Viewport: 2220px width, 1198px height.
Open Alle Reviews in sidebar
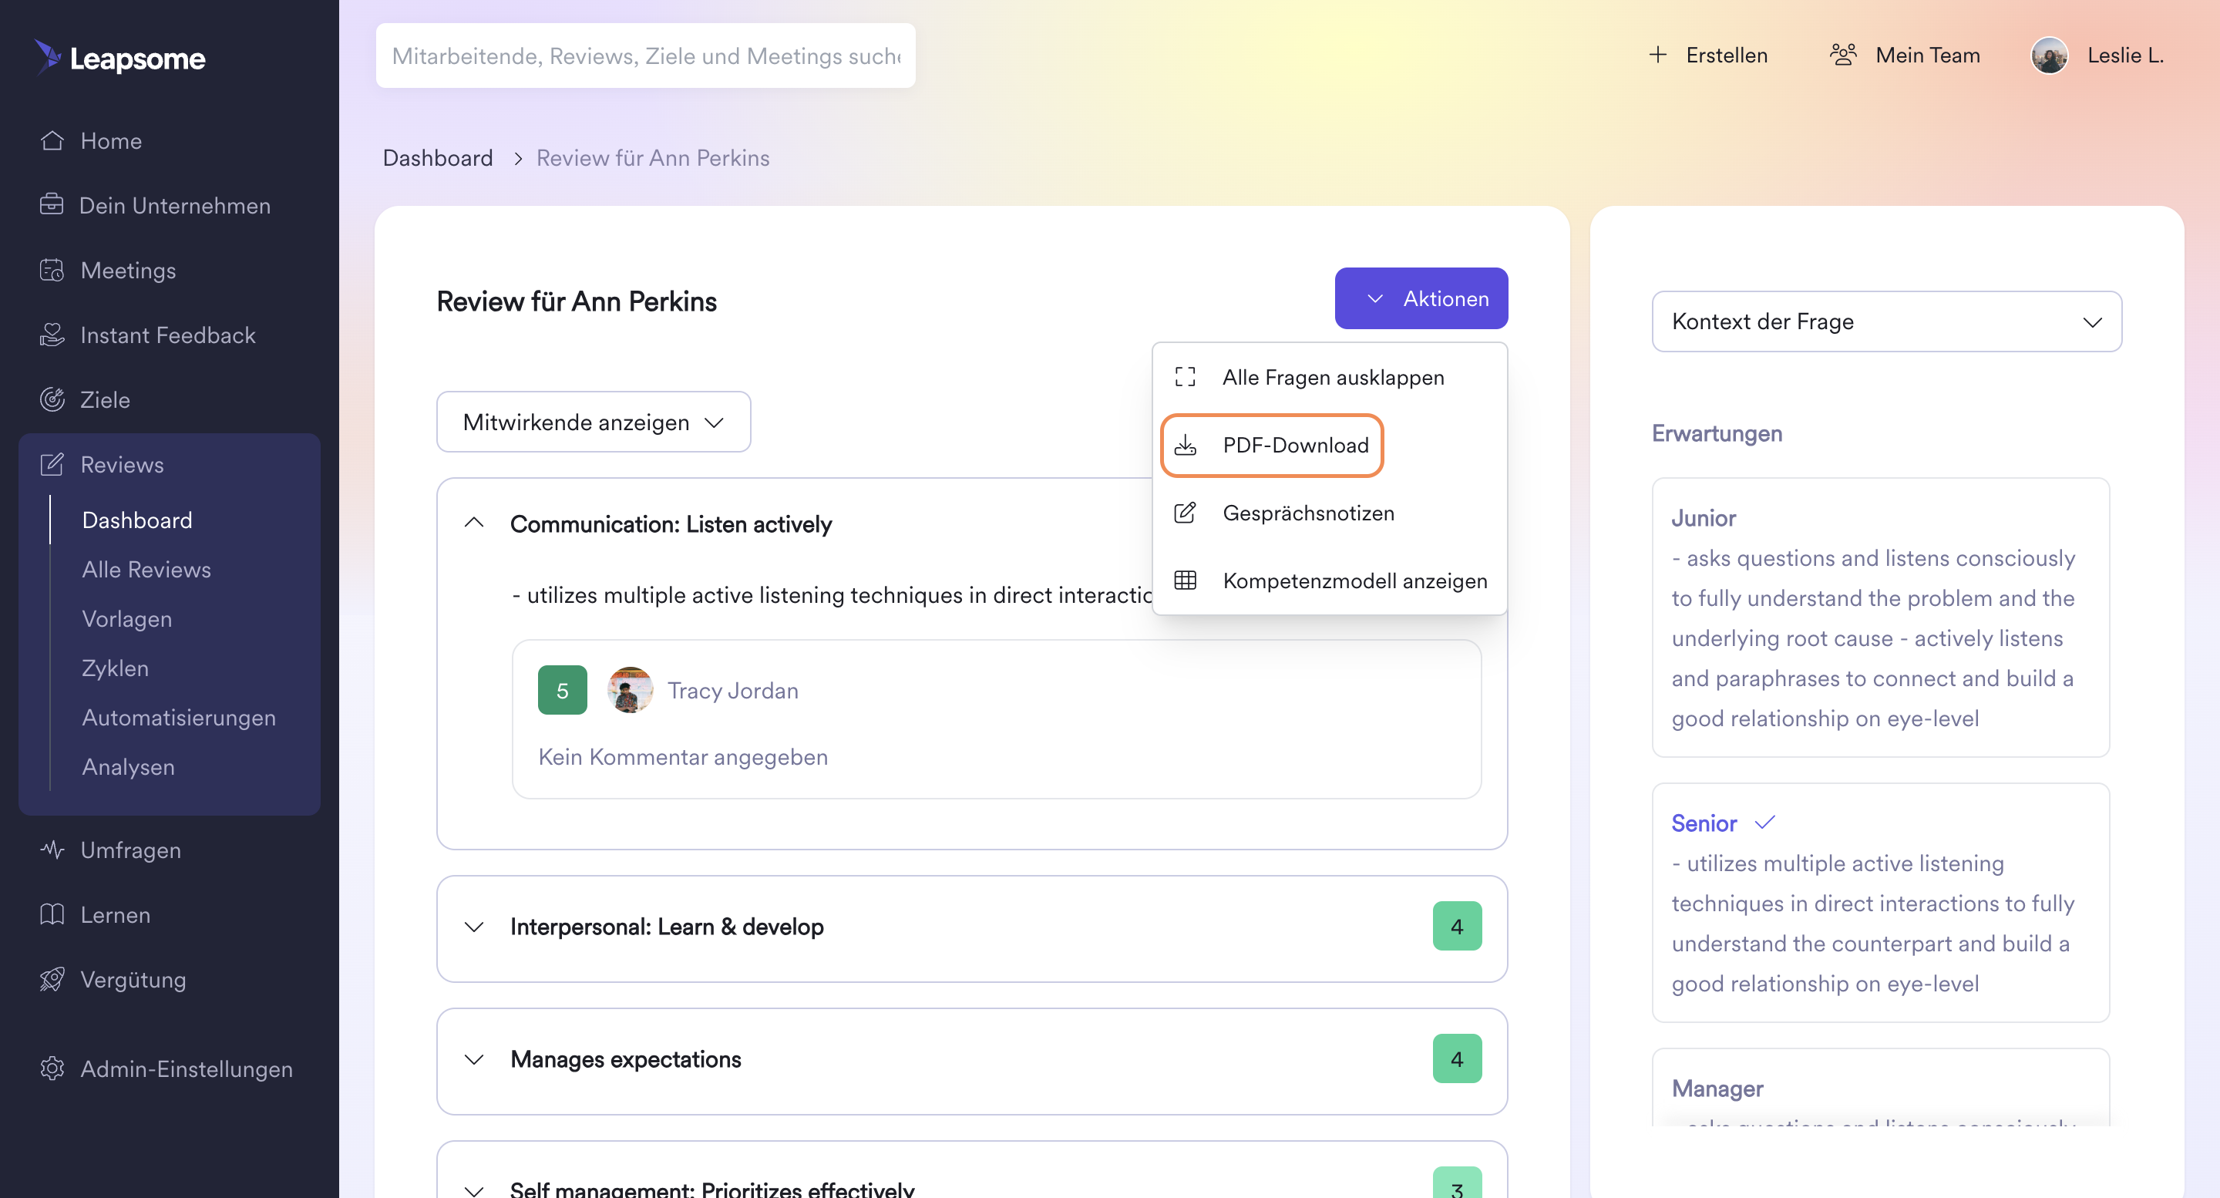pos(146,569)
